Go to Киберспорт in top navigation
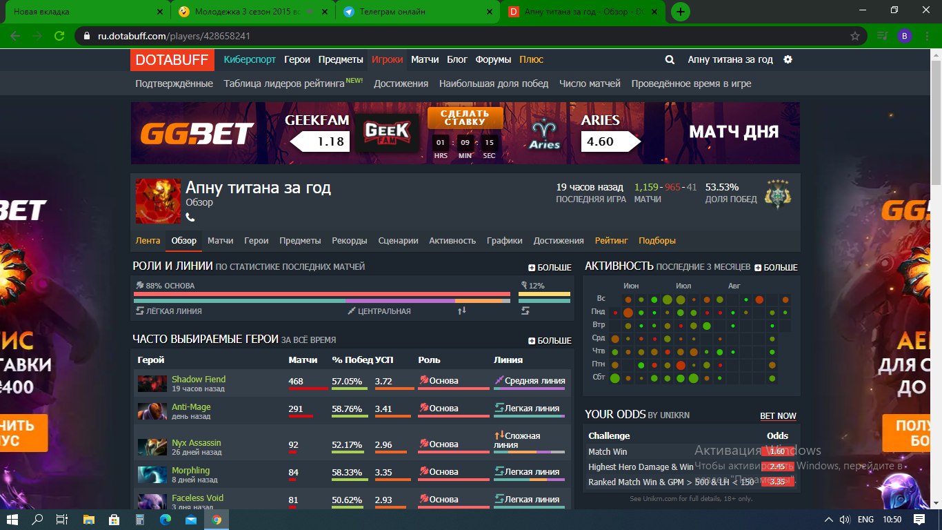This screenshot has width=942, height=530. point(250,60)
